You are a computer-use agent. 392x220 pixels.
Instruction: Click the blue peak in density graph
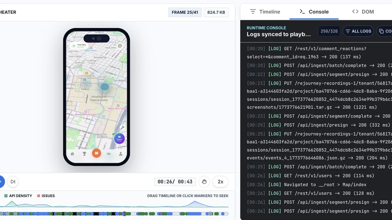[x=195, y=203]
